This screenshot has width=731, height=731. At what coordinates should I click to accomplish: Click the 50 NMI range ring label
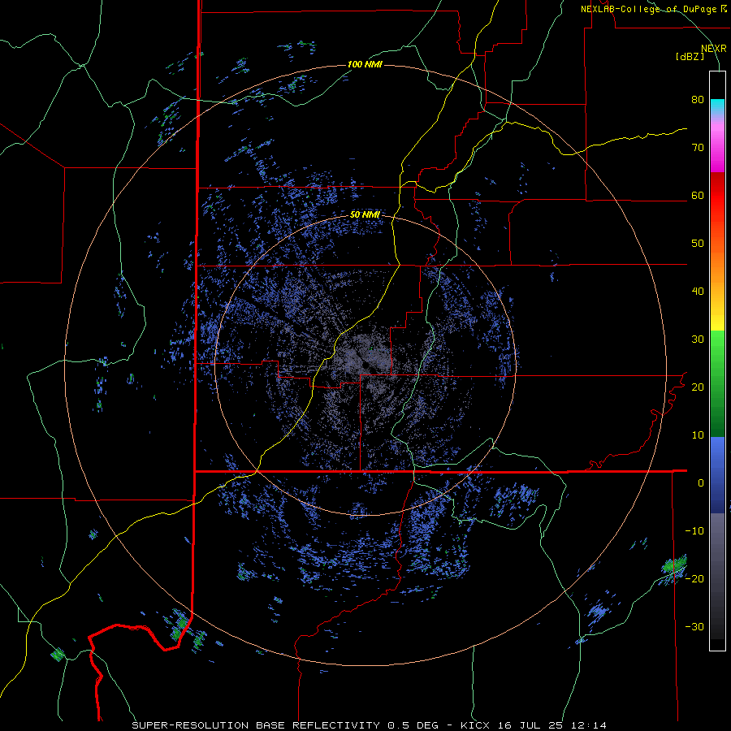pos(365,215)
